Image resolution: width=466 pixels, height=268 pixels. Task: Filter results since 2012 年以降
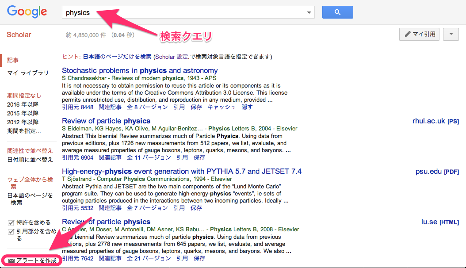[23, 122]
